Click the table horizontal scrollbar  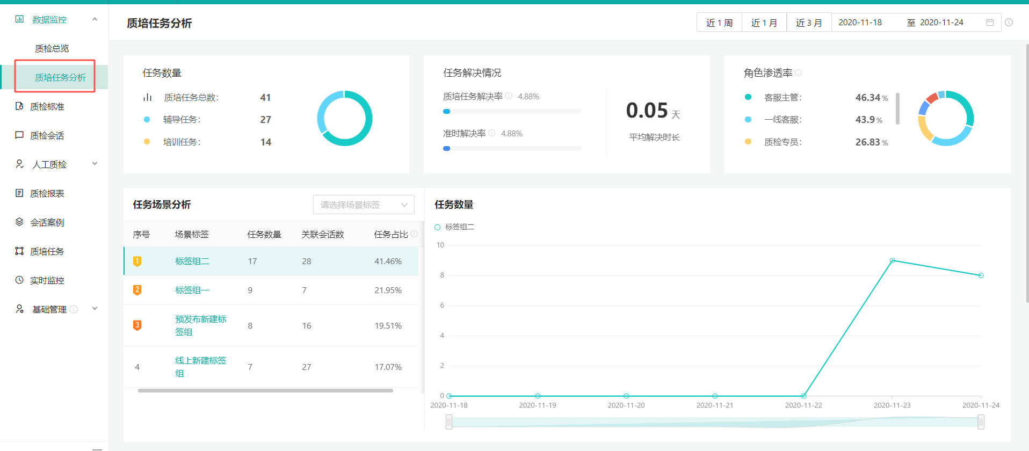tap(265, 391)
